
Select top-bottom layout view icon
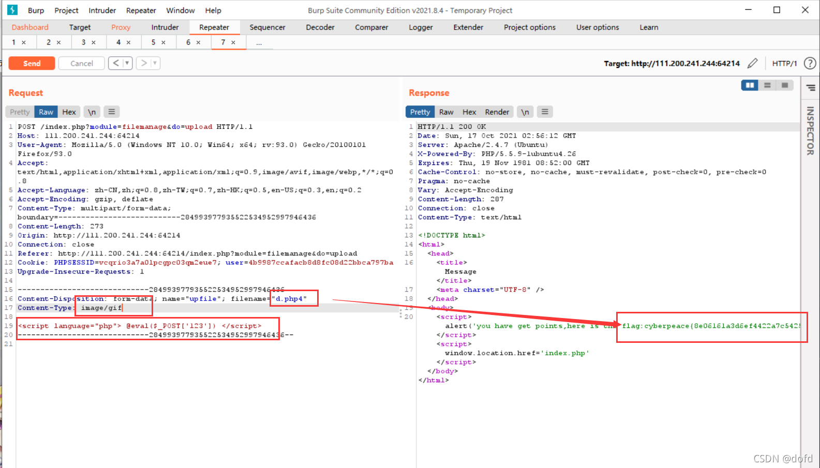(767, 85)
